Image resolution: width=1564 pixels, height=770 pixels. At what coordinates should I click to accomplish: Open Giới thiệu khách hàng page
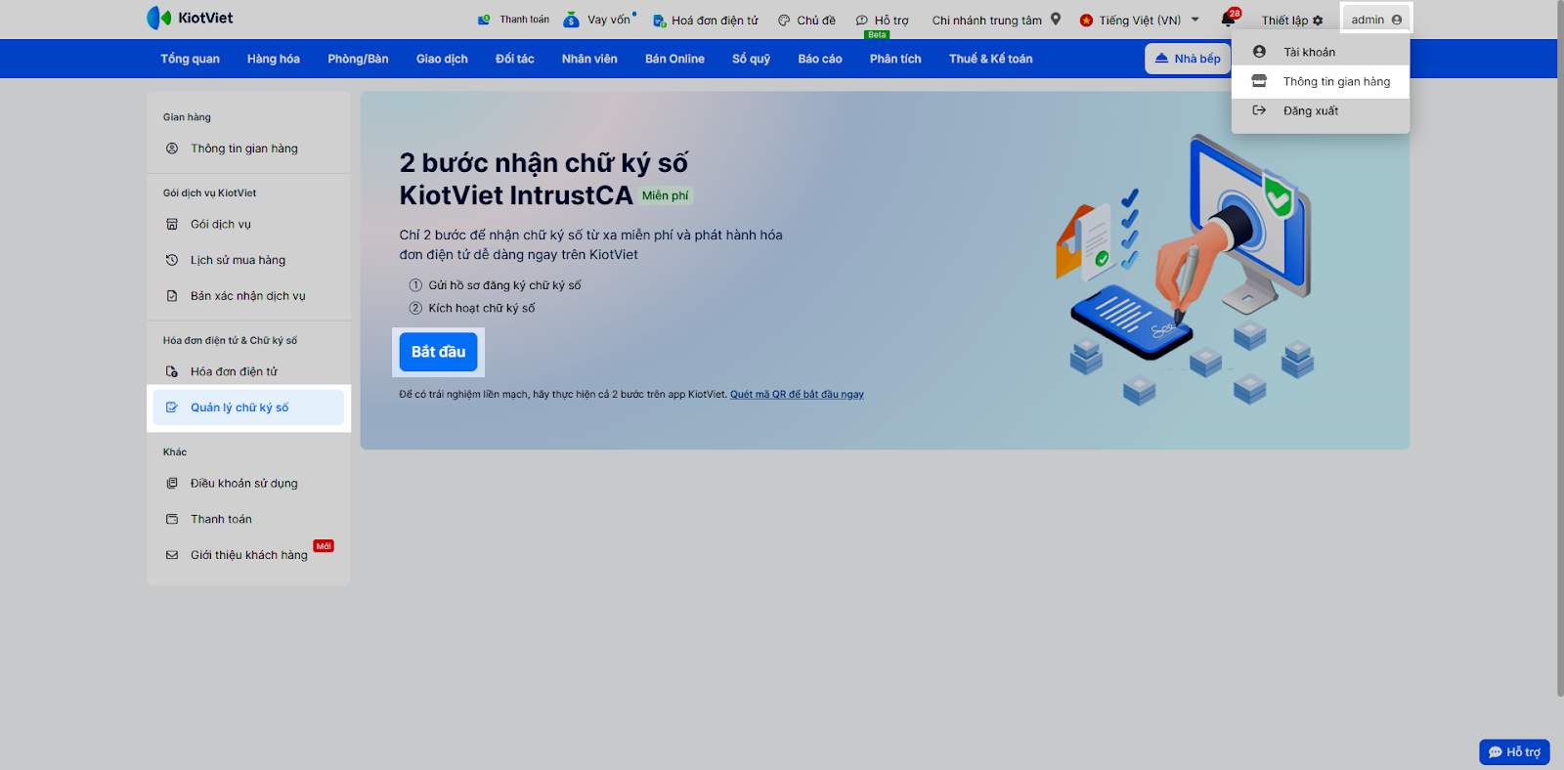248,555
